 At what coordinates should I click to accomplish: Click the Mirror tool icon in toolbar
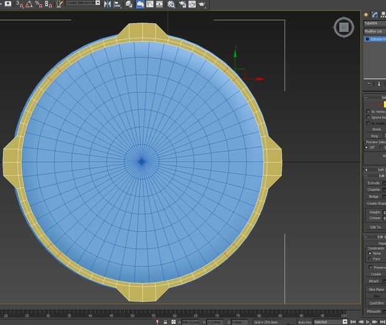[108, 4]
